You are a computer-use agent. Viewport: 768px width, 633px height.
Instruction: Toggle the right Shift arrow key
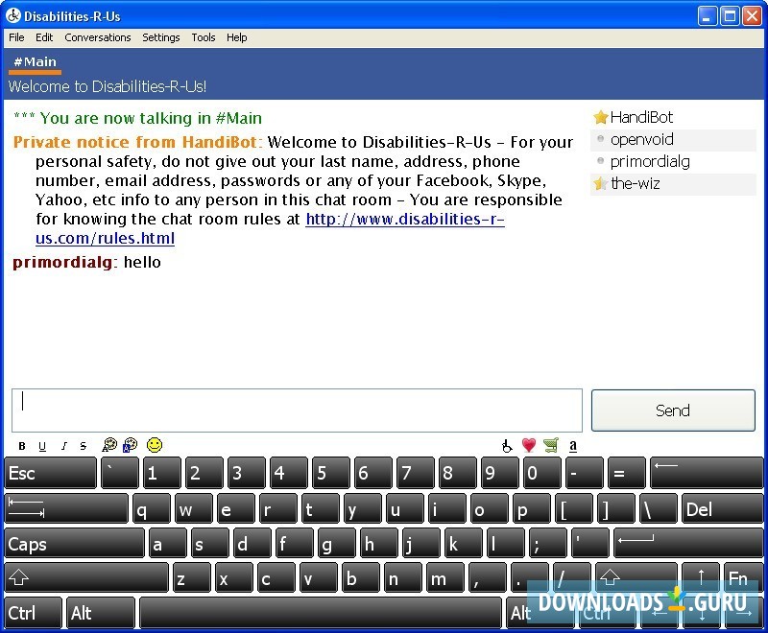tap(636, 577)
